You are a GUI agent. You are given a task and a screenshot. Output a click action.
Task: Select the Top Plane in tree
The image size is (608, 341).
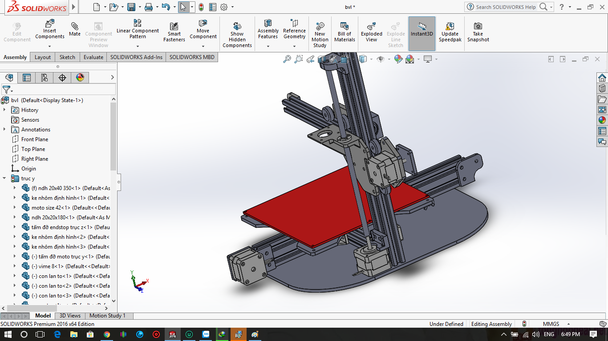click(33, 149)
